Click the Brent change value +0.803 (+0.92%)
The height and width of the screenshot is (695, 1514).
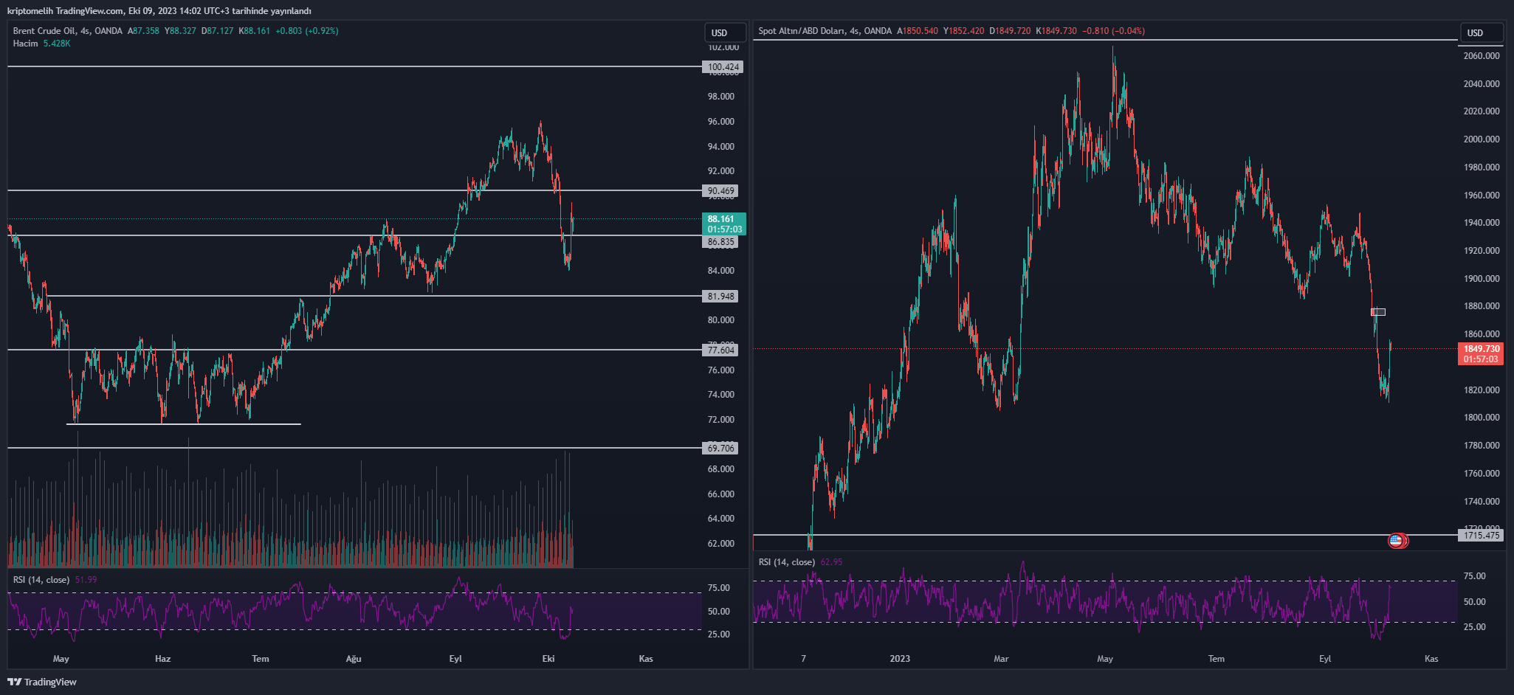pos(307,31)
